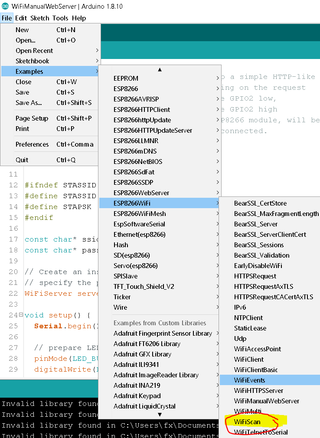Screen dimensions: 320x438
Task: Expand ESP8266WiFiMesh examples
Action: click(160, 213)
